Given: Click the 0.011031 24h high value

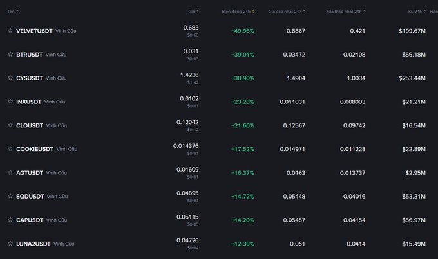Looking at the screenshot, I should pos(292,102).
